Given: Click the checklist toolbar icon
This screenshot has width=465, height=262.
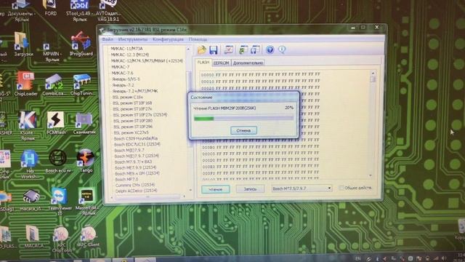Looking at the screenshot, I should tap(229, 49).
